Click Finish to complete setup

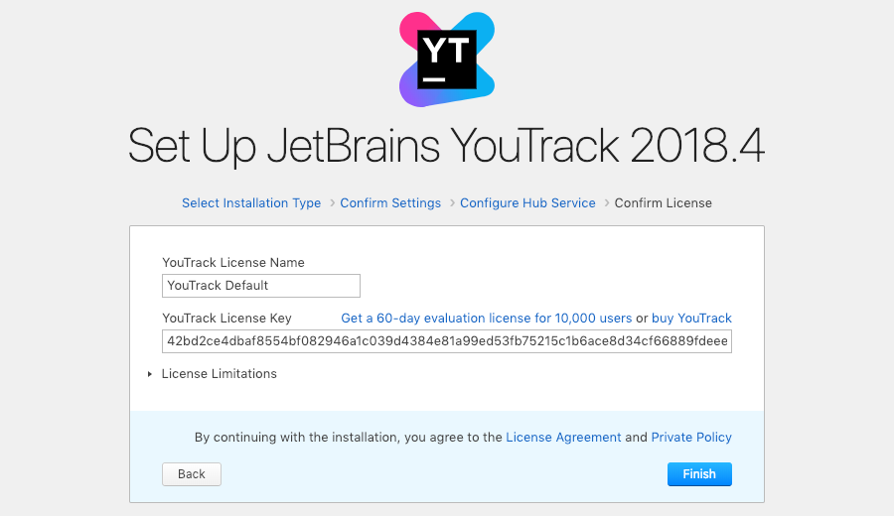(x=699, y=474)
